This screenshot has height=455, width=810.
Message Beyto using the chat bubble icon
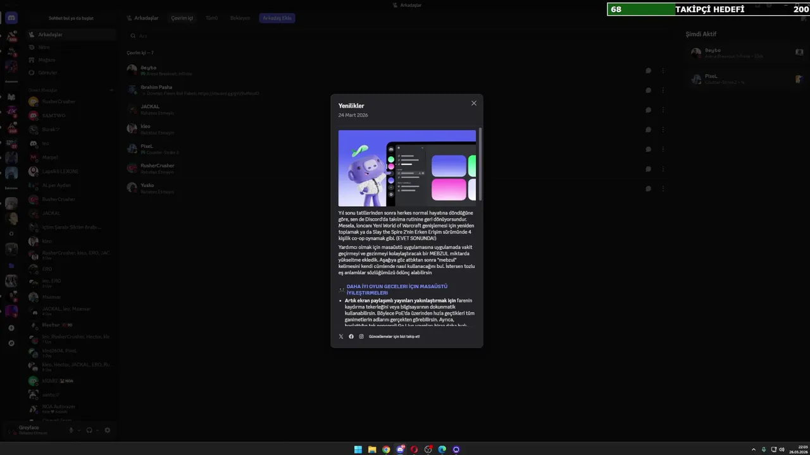648,71
